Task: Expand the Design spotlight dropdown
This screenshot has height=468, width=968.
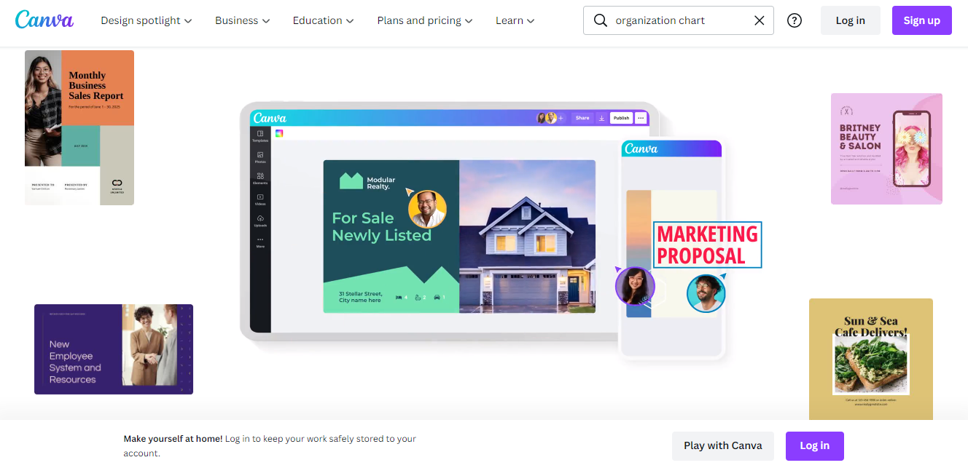Action: 147,20
